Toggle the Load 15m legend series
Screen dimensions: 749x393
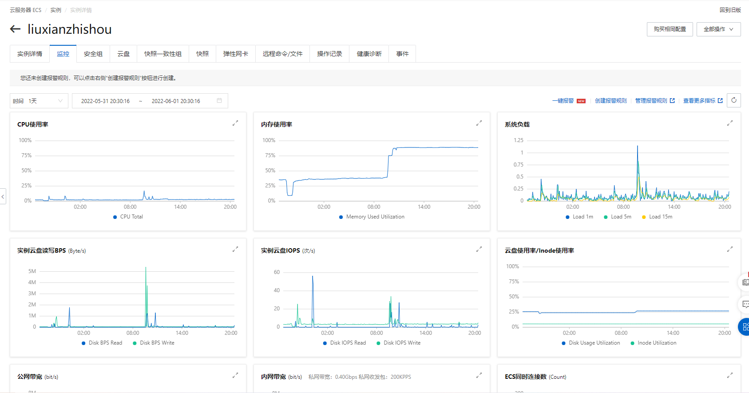pyautogui.click(x=657, y=217)
